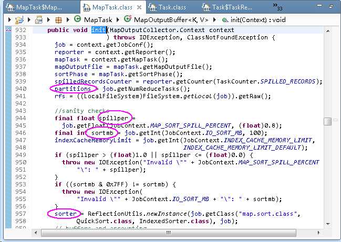Click the horizontal scrollbar left arrow

(x=36, y=233)
